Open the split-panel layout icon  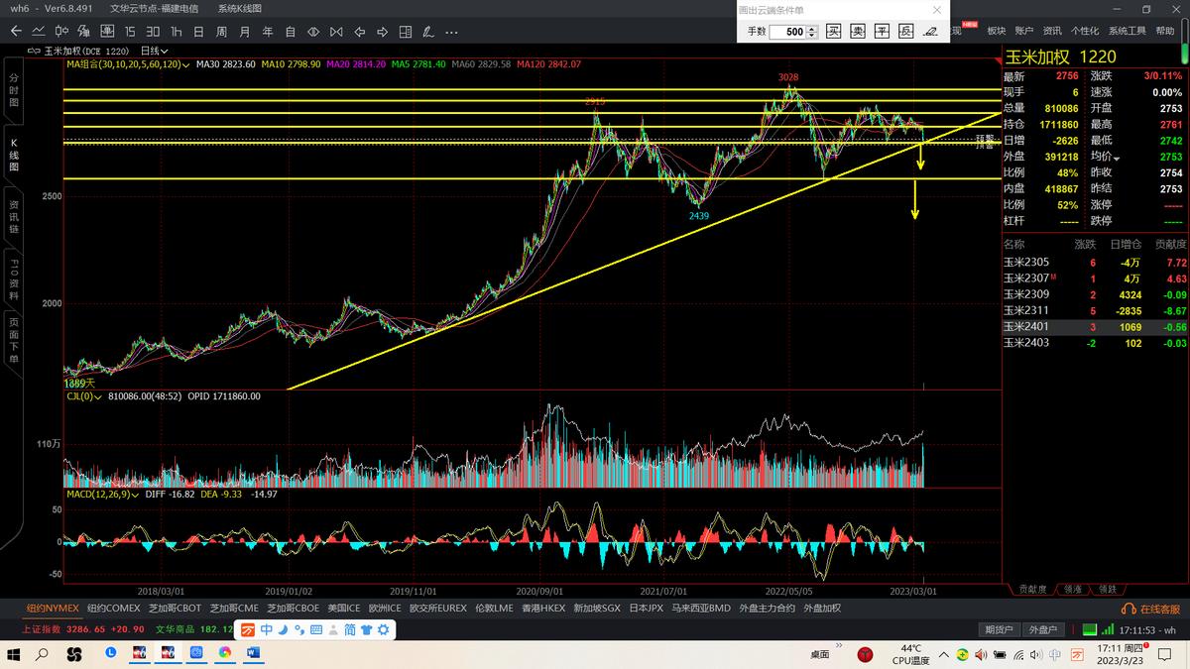pyautogui.click(x=404, y=31)
